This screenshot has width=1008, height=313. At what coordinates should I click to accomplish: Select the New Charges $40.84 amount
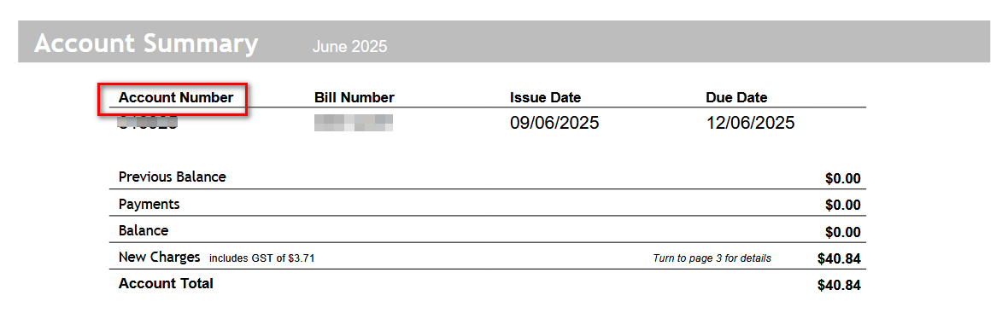pos(839,259)
